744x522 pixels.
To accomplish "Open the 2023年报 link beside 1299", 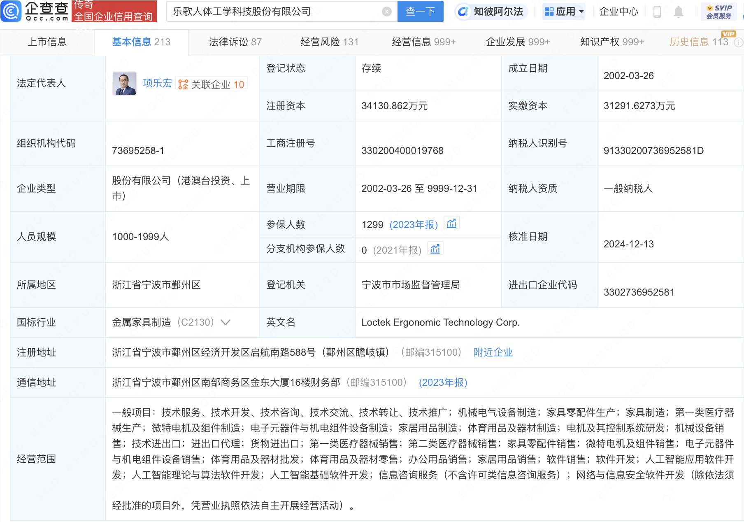I will coord(414,225).
